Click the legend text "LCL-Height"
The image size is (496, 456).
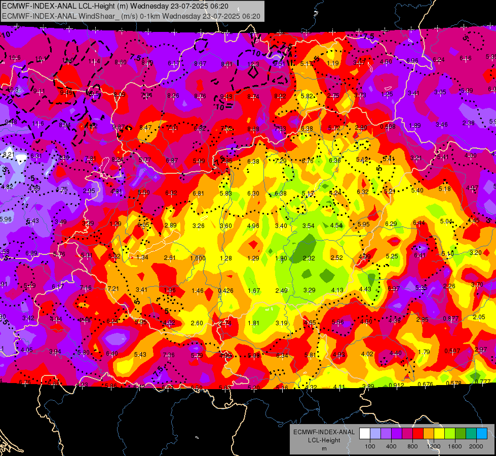point(324,440)
